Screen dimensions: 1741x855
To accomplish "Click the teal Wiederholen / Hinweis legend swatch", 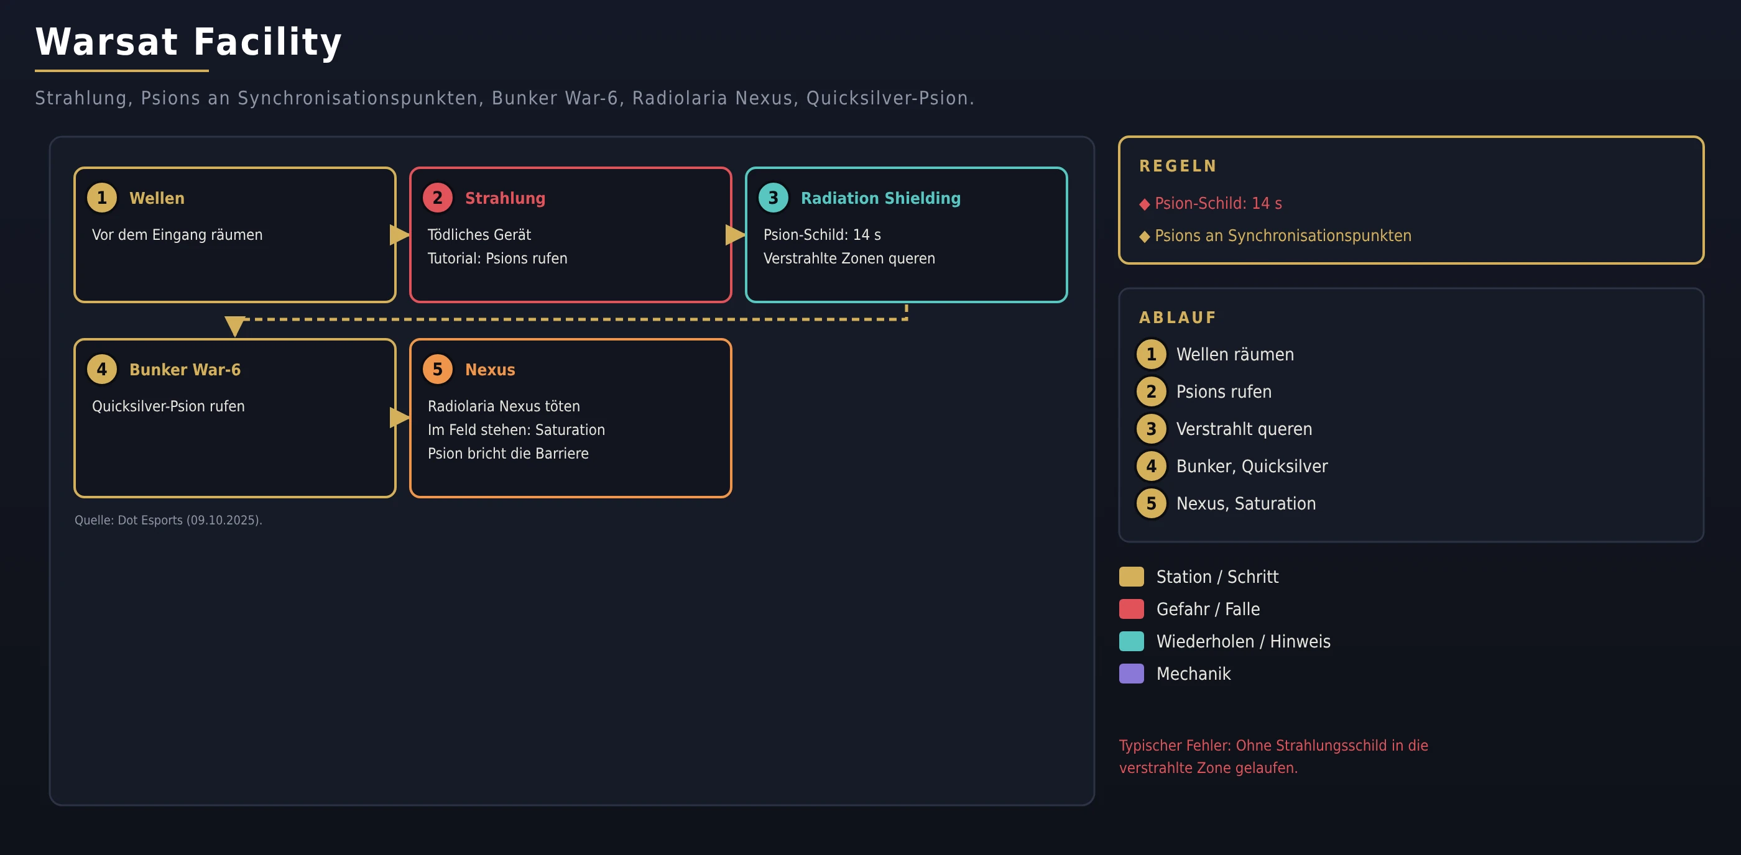I will (1132, 642).
